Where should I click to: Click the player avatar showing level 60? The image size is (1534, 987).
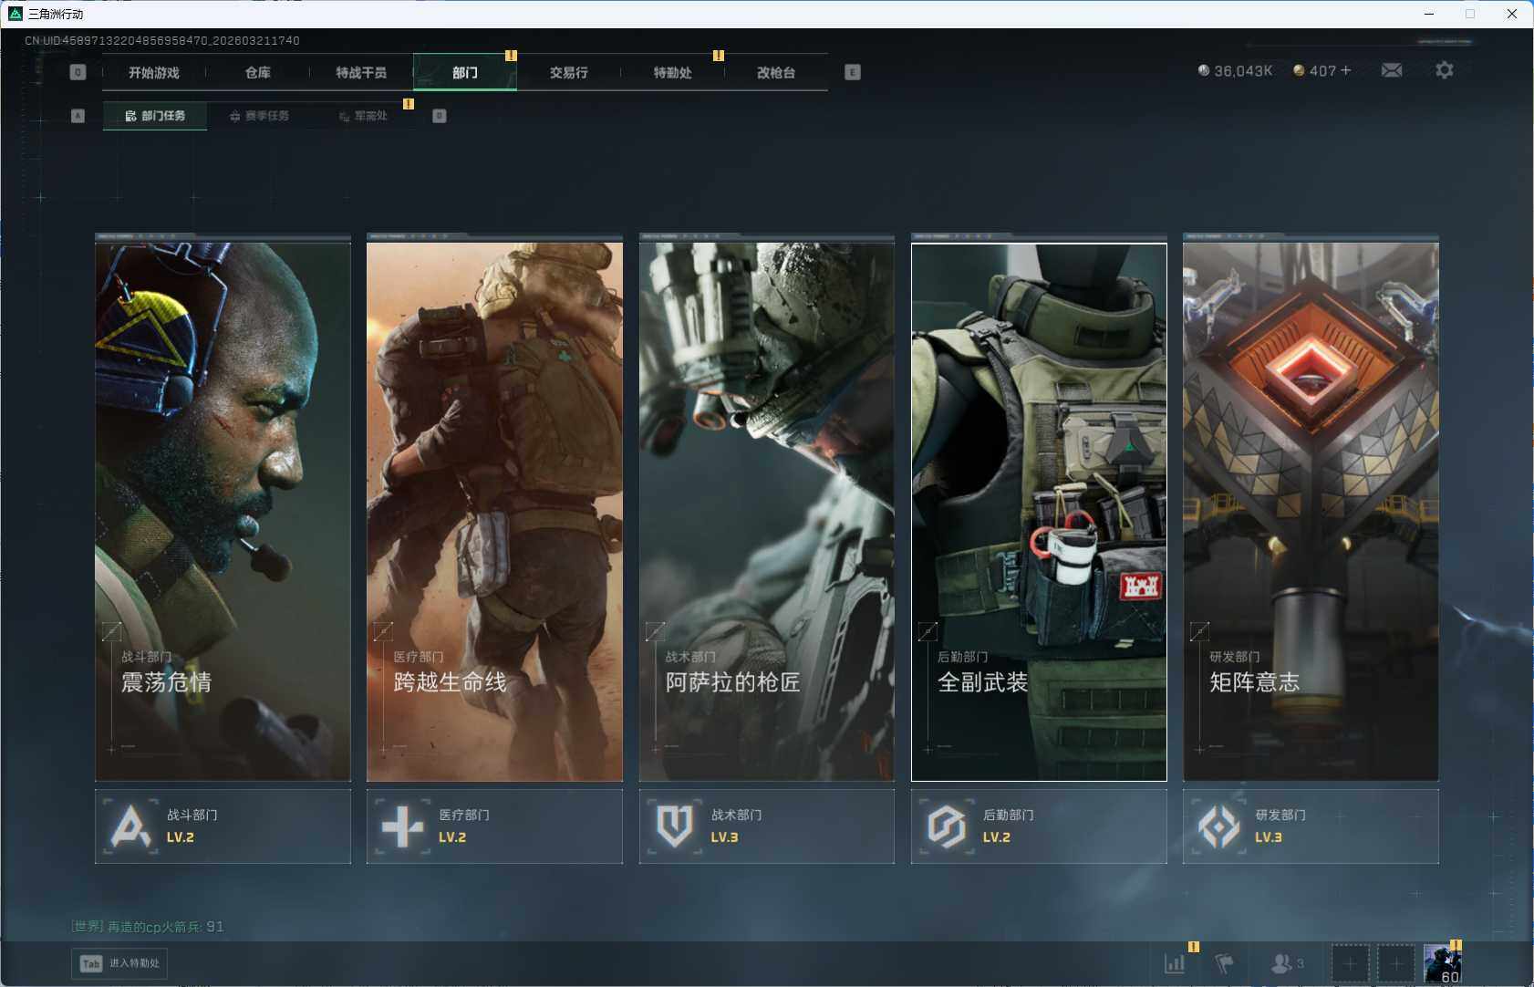1442,964
